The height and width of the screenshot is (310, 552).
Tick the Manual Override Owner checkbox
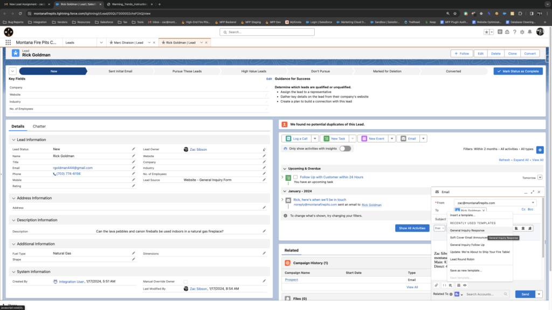185,281
